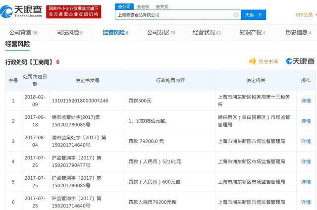Image resolution: width=317 pixels, height=210 pixels.
Task: Open the 公司发展 tab
Action: click(x=161, y=32)
